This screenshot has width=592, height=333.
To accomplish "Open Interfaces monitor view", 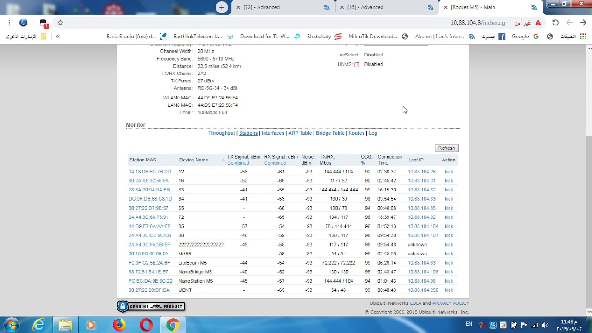I will click(273, 133).
